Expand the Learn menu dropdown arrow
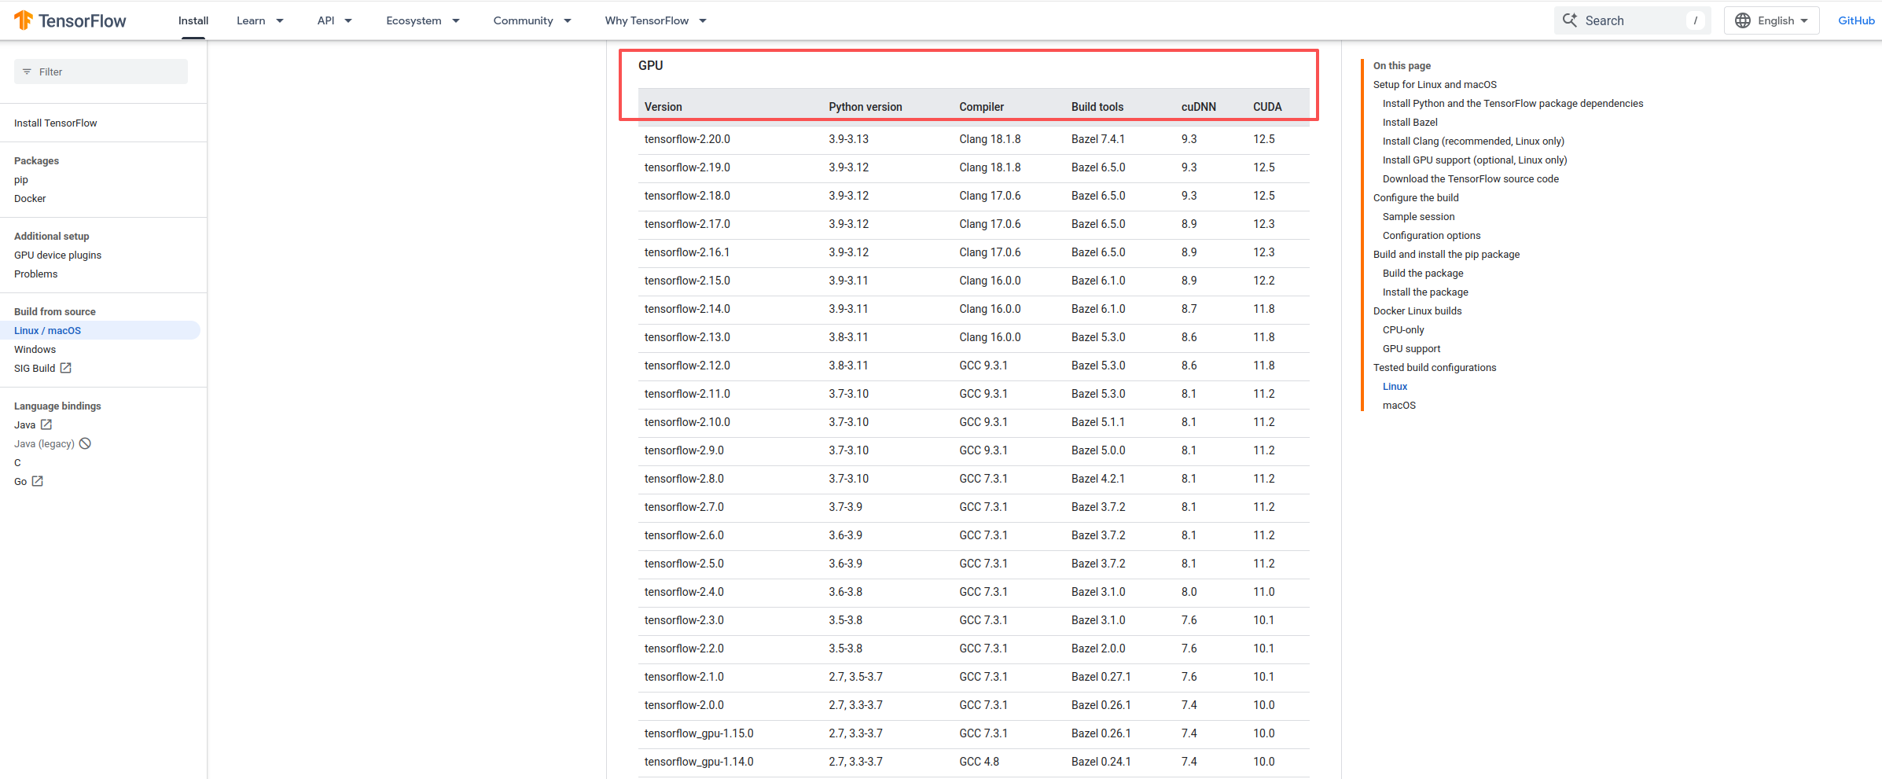 tap(280, 21)
